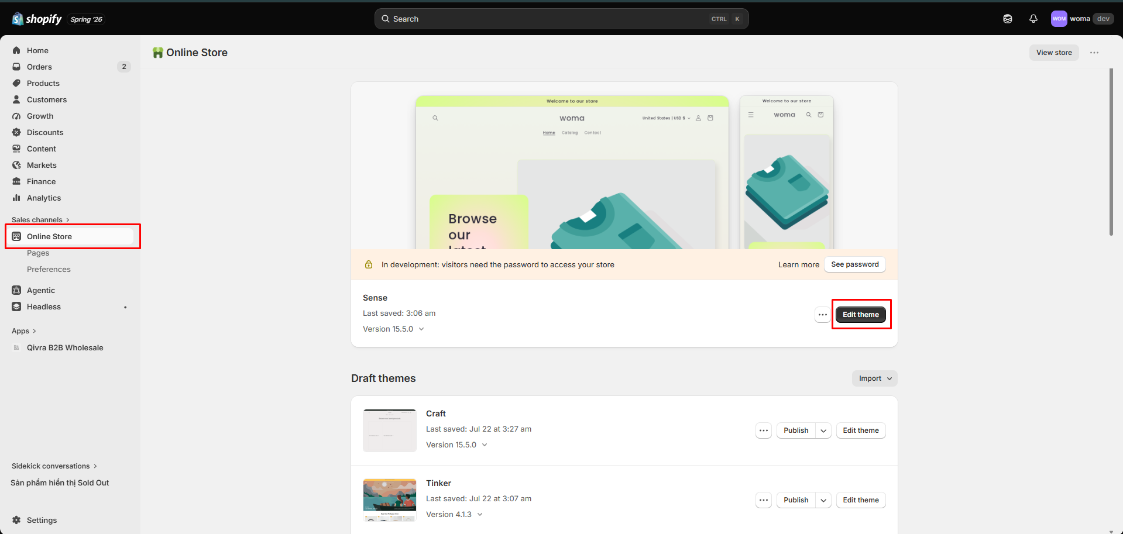Viewport: 1123px width, 534px height.
Task: Open the notifications bell
Action: [1033, 19]
